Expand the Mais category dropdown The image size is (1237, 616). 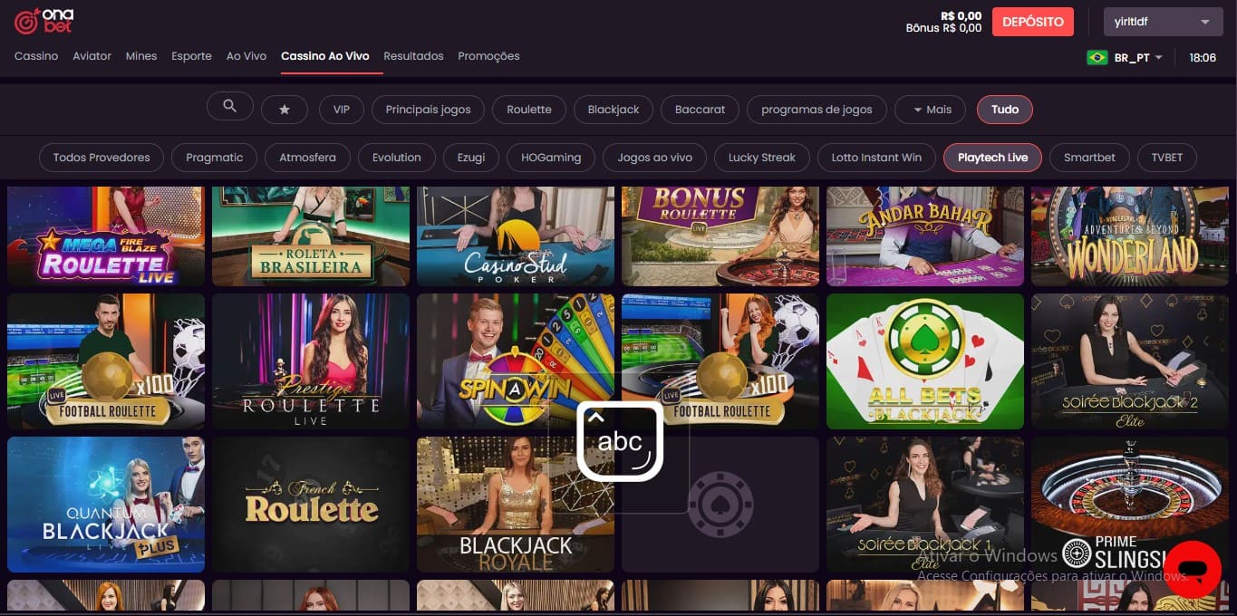932,110
